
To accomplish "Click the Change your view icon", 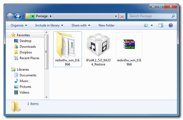I will pyautogui.click(x=146, y=25).
